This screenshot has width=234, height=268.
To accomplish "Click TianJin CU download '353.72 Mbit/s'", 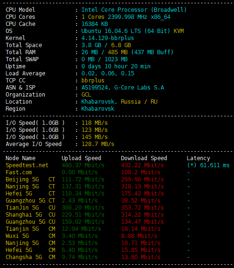I will [143, 208].
